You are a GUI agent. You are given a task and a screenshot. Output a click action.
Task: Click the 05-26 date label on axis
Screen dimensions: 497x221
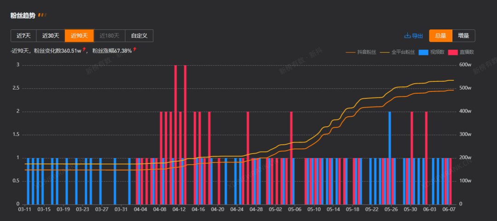(391, 210)
